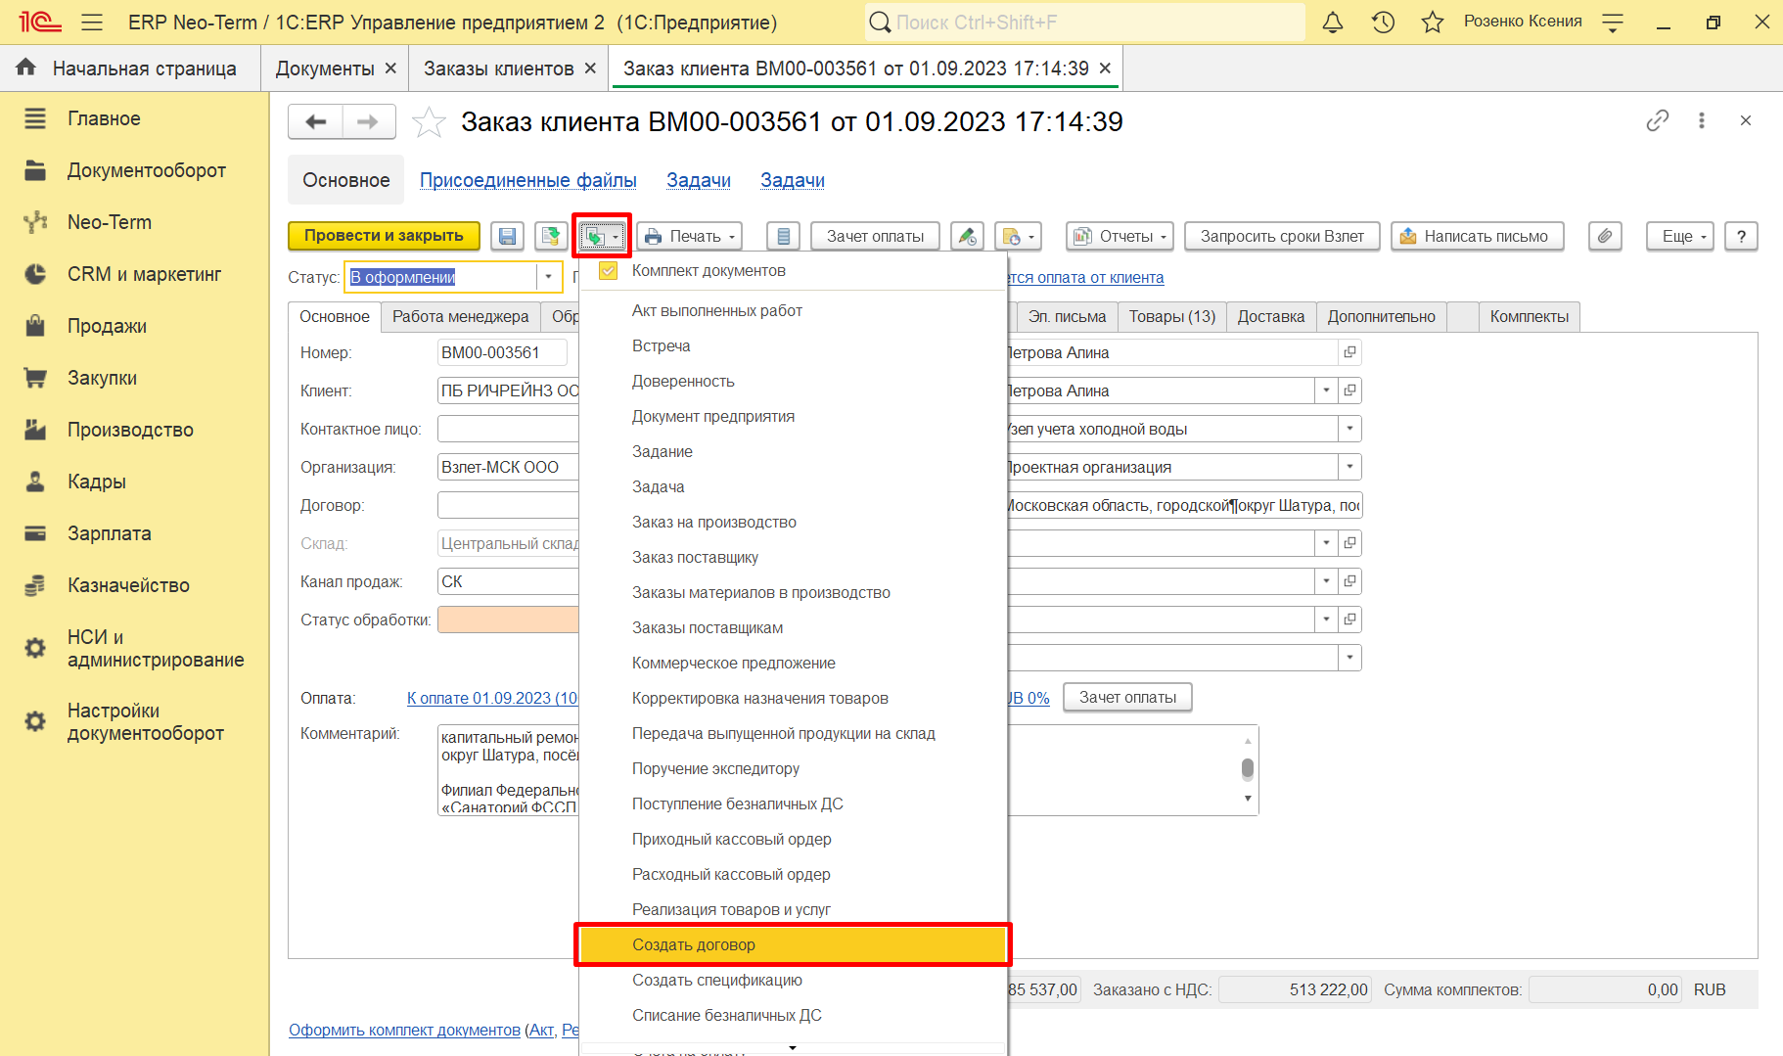Click the list icon right of Печать
This screenshot has width=1783, height=1056.
pos(783,236)
